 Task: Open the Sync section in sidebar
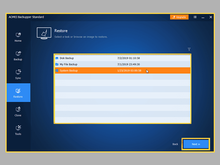point(18,74)
